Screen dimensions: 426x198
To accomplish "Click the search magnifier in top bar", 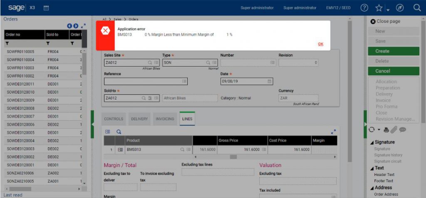I will pyautogui.click(x=417, y=8).
